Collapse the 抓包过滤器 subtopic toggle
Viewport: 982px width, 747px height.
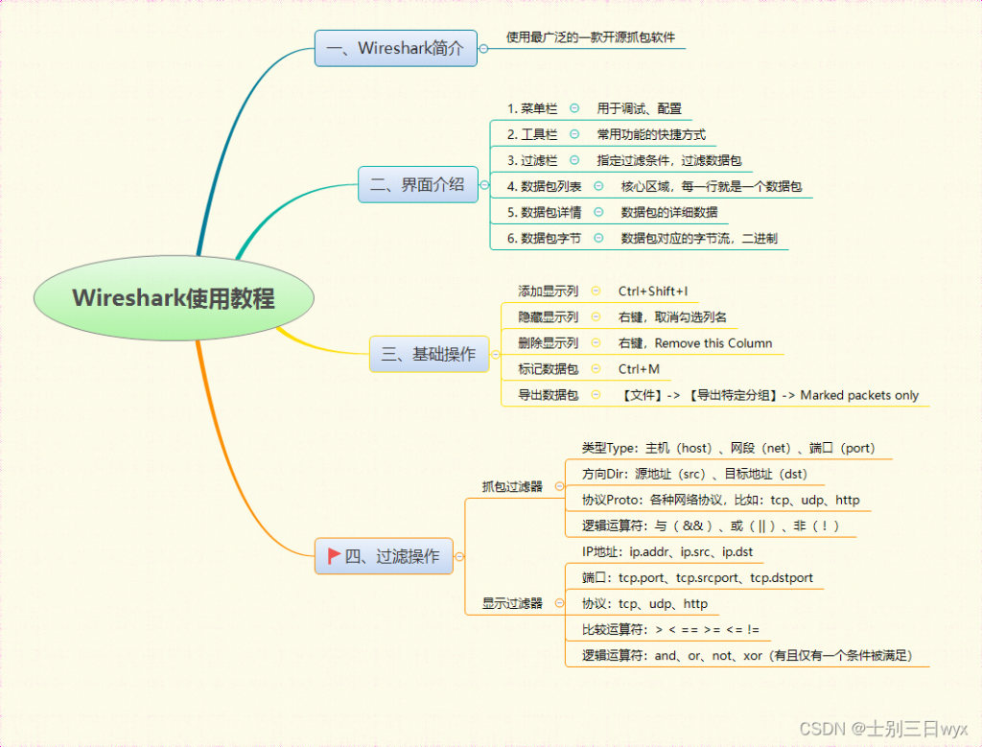[559, 486]
